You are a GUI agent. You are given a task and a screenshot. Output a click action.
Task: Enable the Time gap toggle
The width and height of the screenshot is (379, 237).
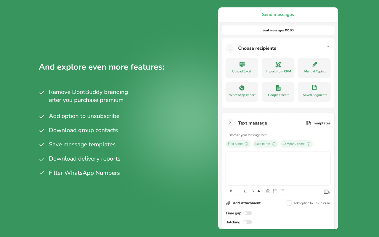[248, 213]
